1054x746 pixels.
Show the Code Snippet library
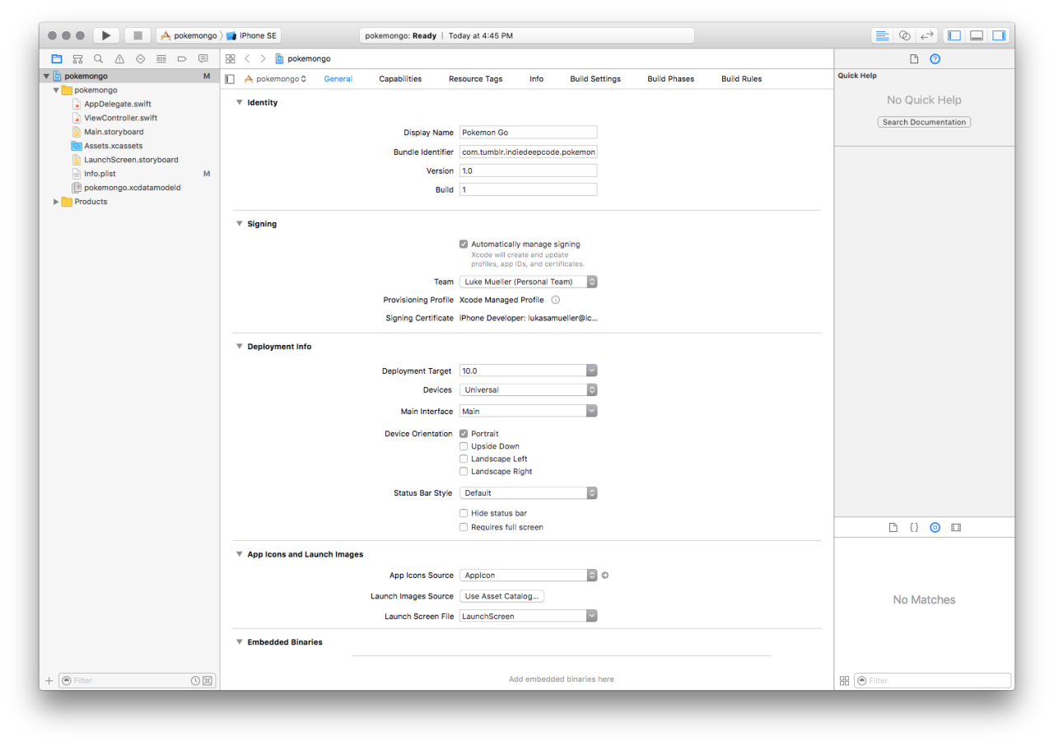[x=914, y=527]
